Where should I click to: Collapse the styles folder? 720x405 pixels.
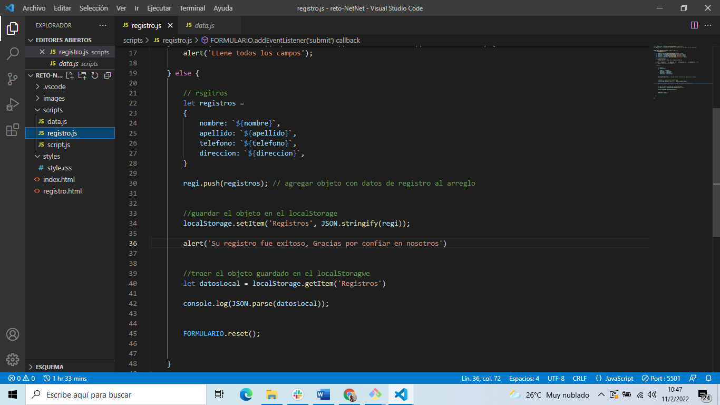(x=70, y=156)
